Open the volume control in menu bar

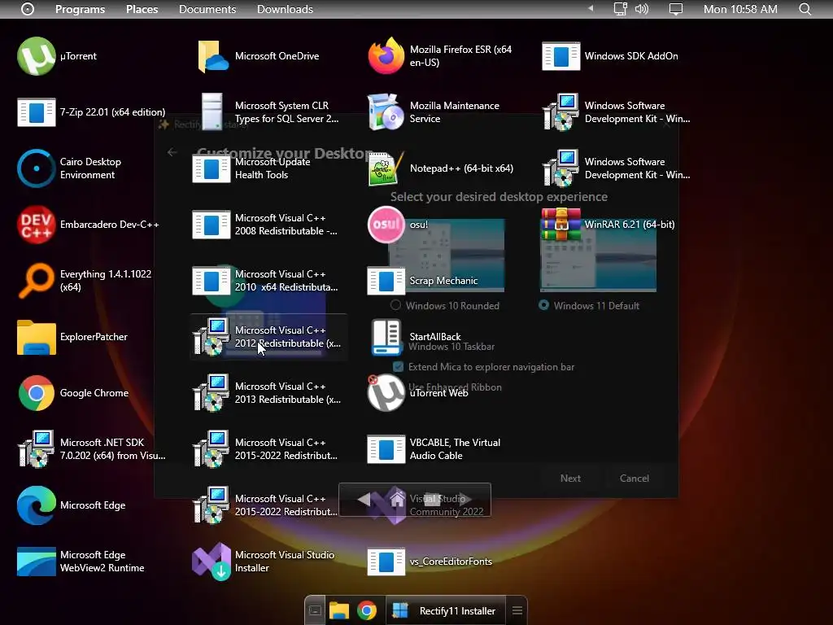click(642, 9)
